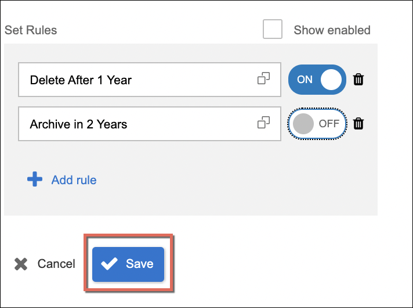
Task: Click the white knob of the ON switch
Action: 331,80
